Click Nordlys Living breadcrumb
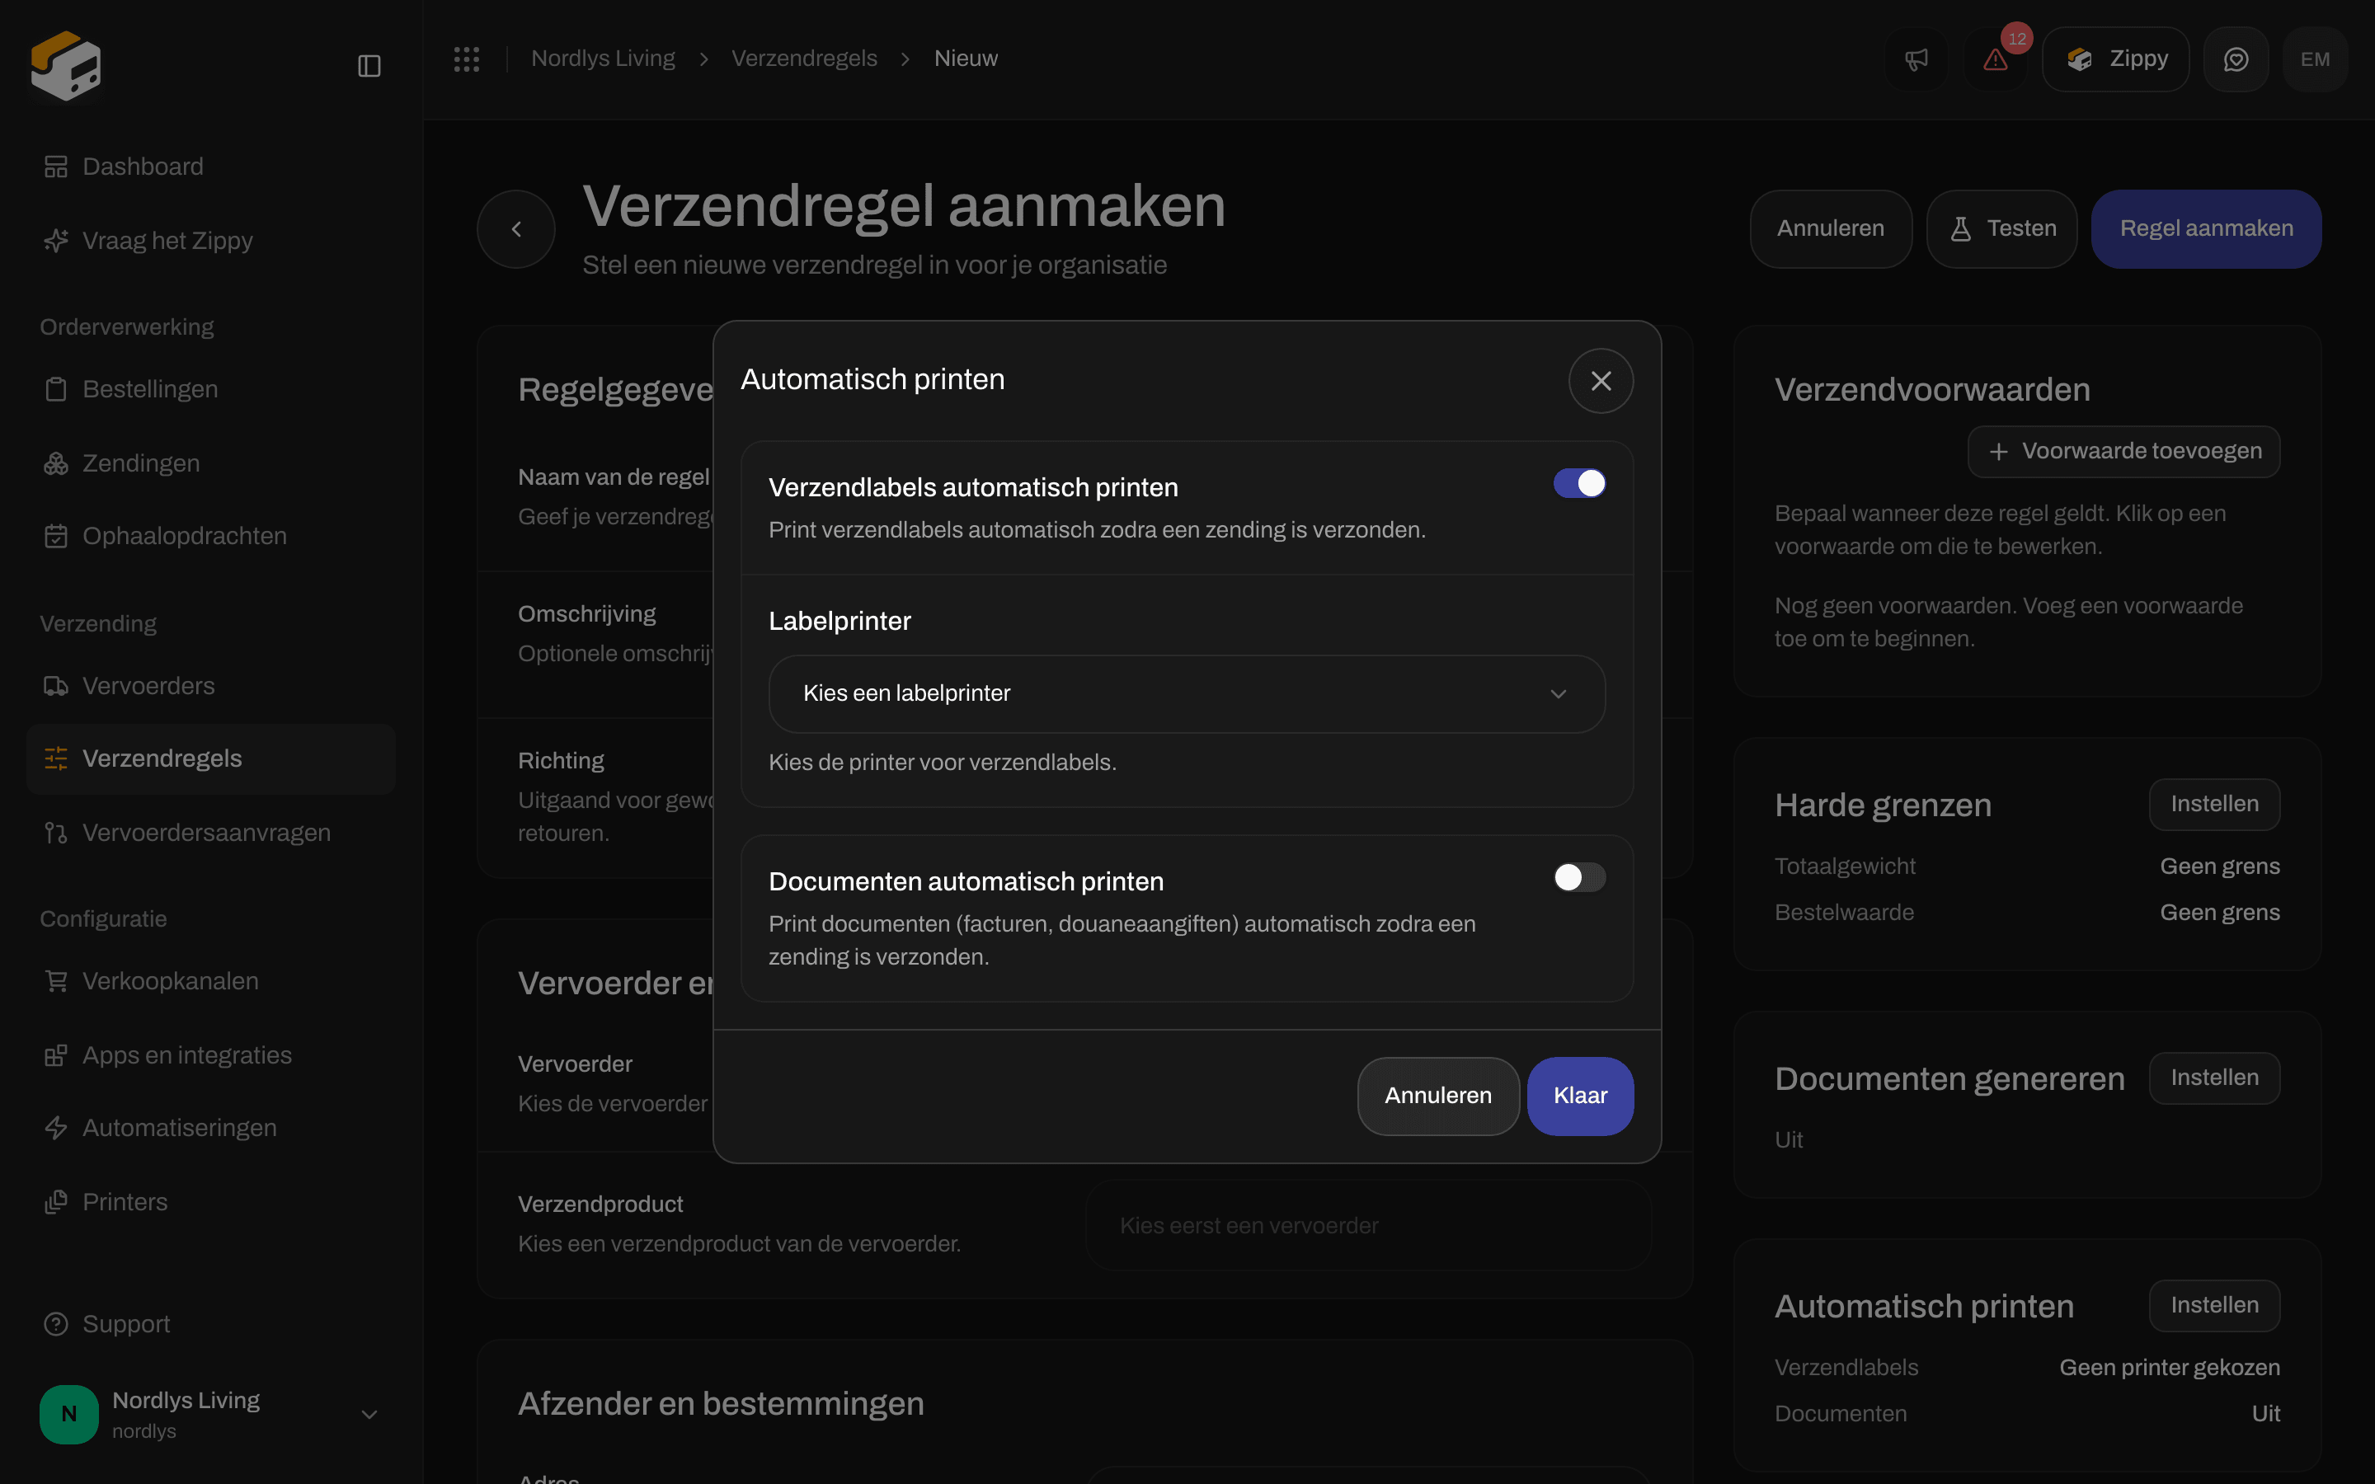2375x1484 pixels. point(603,59)
